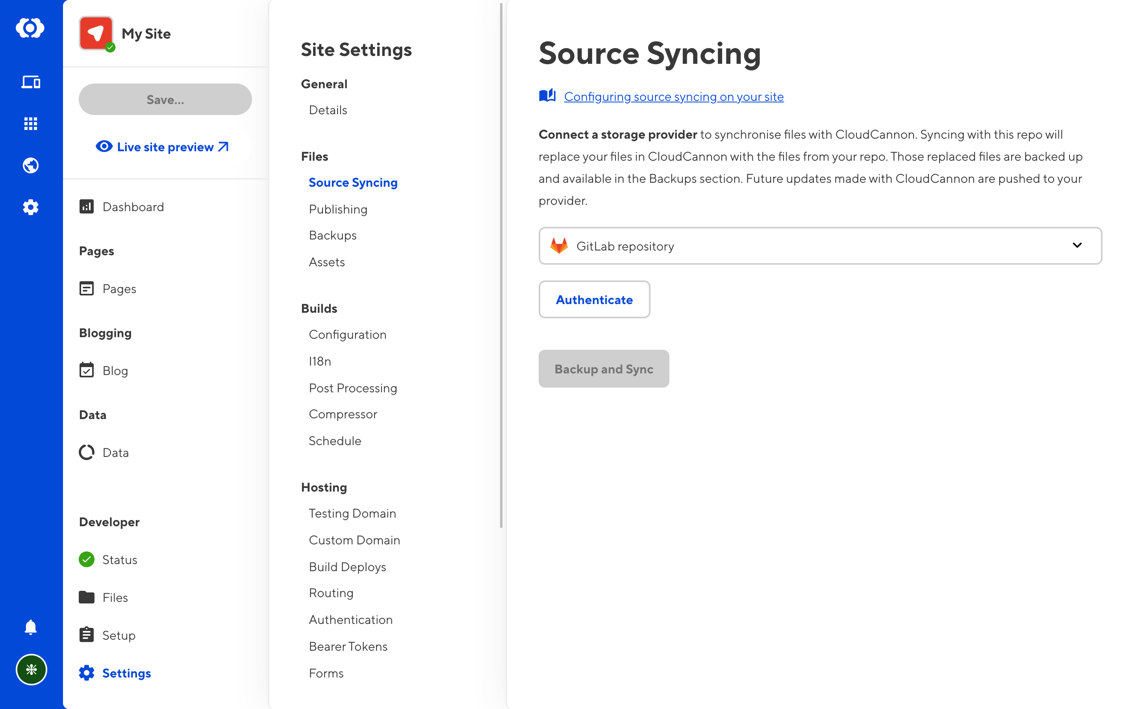
Task: Select the Source Syncing tab
Action: click(353, 181)
